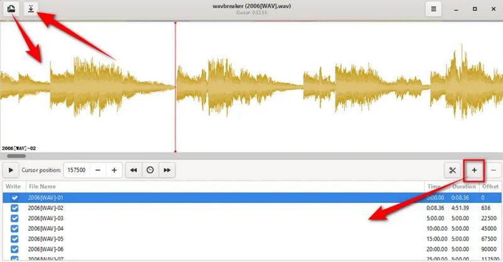Click duration value 4:51.39
This screenshot has height=262, width=503.
[460, 208]
